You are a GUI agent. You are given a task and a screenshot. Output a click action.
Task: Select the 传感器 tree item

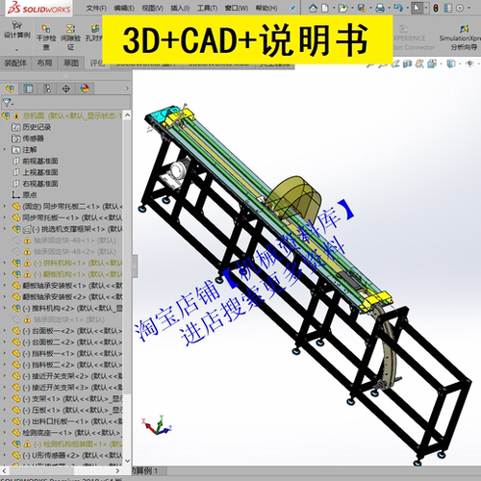tap(28, 139)
